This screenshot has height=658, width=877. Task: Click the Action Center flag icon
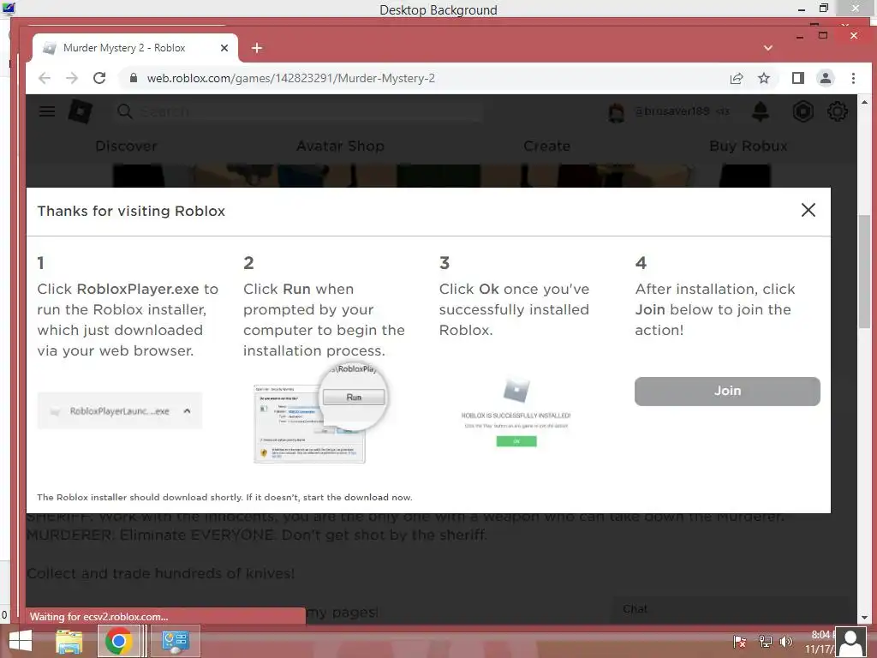pos(739,641)
